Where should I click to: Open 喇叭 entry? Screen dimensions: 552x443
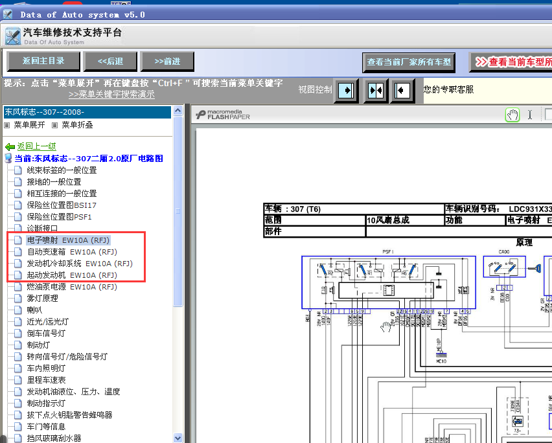34,310
